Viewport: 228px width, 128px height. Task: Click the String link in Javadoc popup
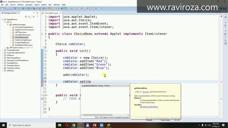pyautogui.click(x=145, y=92)
